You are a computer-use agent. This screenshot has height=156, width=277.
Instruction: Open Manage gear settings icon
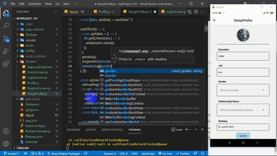click(x=6, y=143)
